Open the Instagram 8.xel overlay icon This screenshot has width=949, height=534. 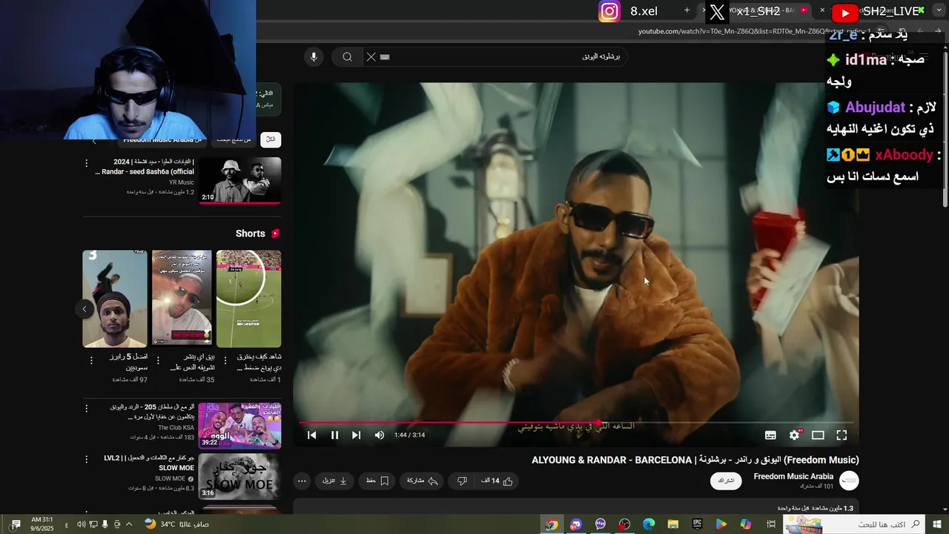[609, 11]
